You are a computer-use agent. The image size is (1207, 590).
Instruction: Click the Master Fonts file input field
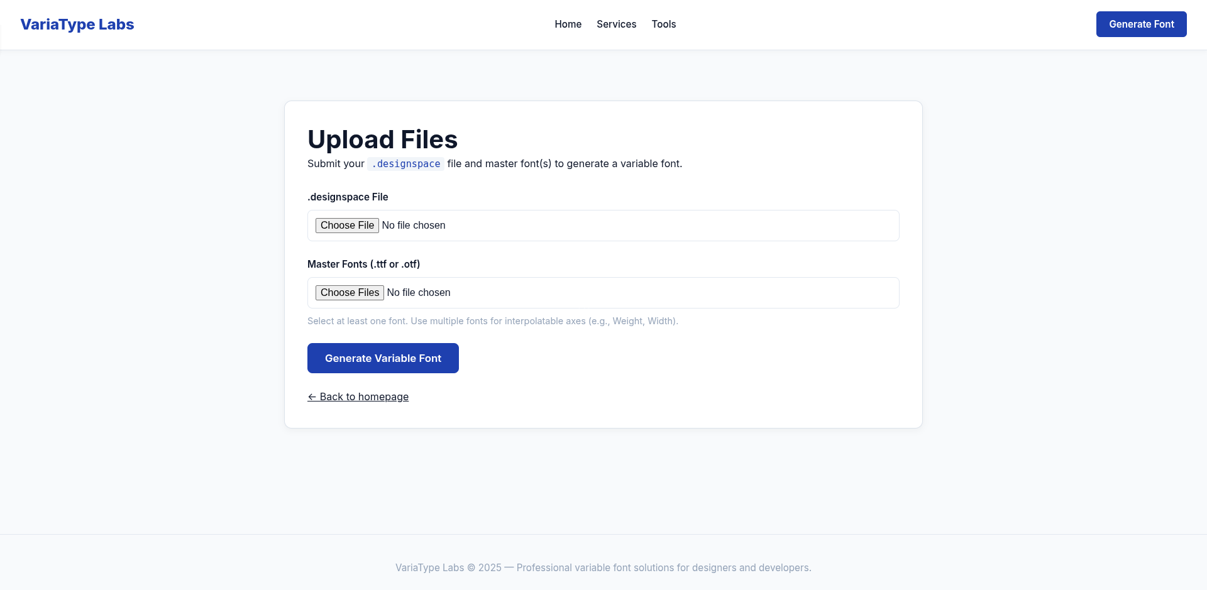(x=603, y=293)
